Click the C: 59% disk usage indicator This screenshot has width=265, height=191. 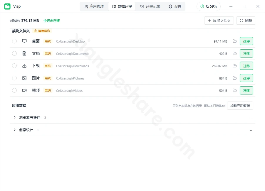[x=208, y=6]
